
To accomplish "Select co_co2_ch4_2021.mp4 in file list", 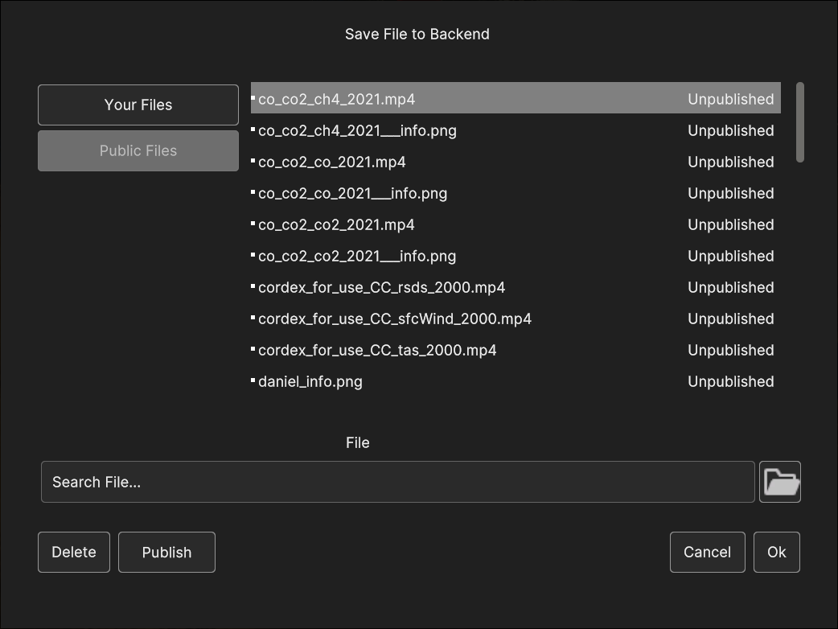I will tap(516, 98).
